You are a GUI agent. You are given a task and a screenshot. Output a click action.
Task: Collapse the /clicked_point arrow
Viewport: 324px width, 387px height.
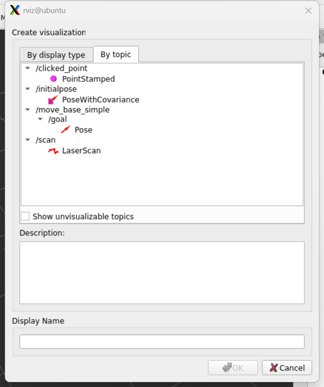click(28, 68)
